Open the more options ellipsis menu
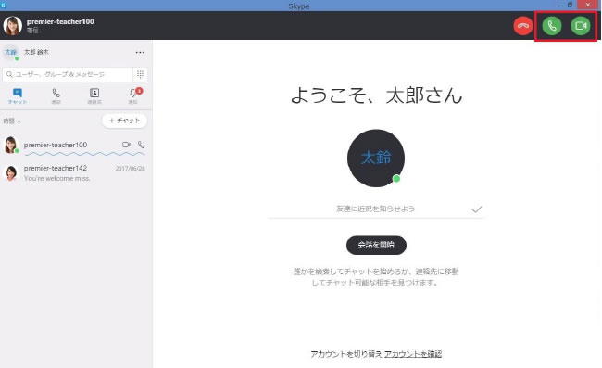602x368 pixels. click(140, 52)
